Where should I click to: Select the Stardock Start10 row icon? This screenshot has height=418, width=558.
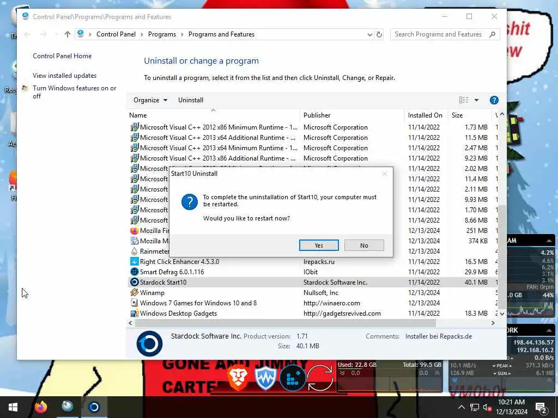tap(134, 282)
